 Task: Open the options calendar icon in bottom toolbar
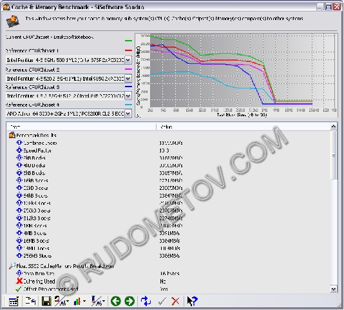pyautogui.click(x=14, y=301)
